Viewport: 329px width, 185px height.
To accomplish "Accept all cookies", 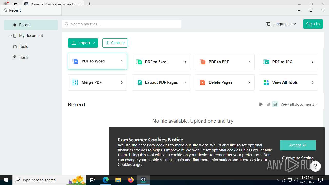I will pyautogui.click(x=298, y=145).
